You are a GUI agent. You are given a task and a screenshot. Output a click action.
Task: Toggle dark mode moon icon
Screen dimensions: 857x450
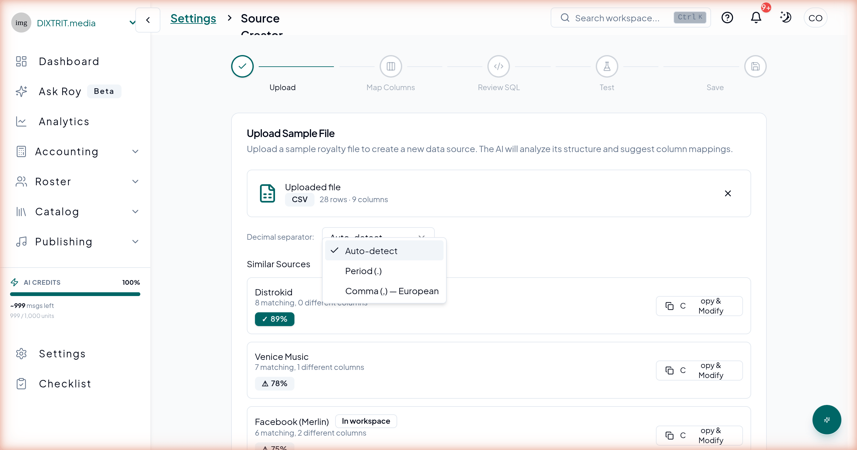[x=786, y=17]
